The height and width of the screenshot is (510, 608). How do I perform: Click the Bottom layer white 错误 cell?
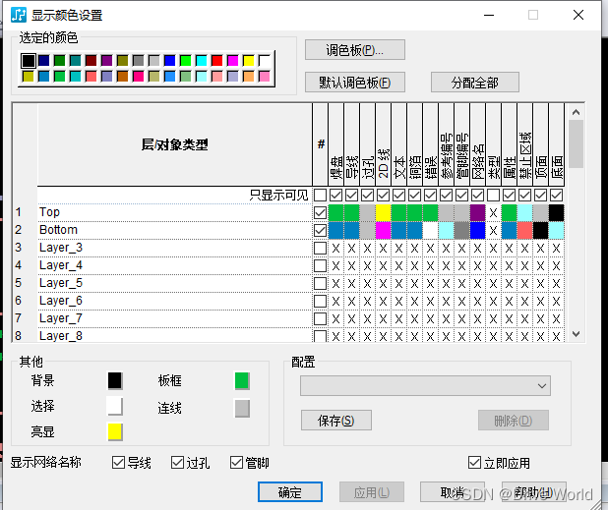430,230
